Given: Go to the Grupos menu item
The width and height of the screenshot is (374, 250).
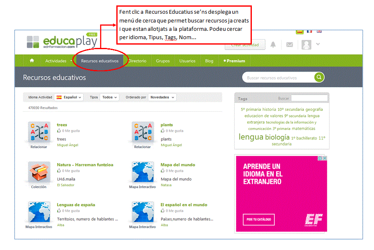Looking at the screenshot, I should click(163, 61).
